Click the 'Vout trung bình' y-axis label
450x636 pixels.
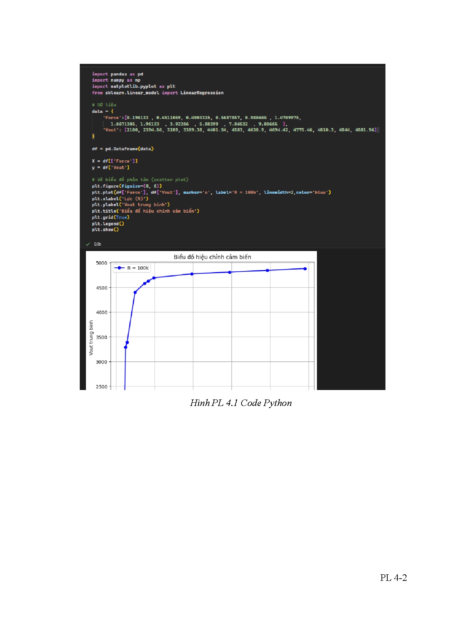[91, 337]
